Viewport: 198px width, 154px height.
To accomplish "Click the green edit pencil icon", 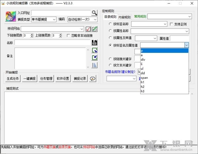I will 94,29.
